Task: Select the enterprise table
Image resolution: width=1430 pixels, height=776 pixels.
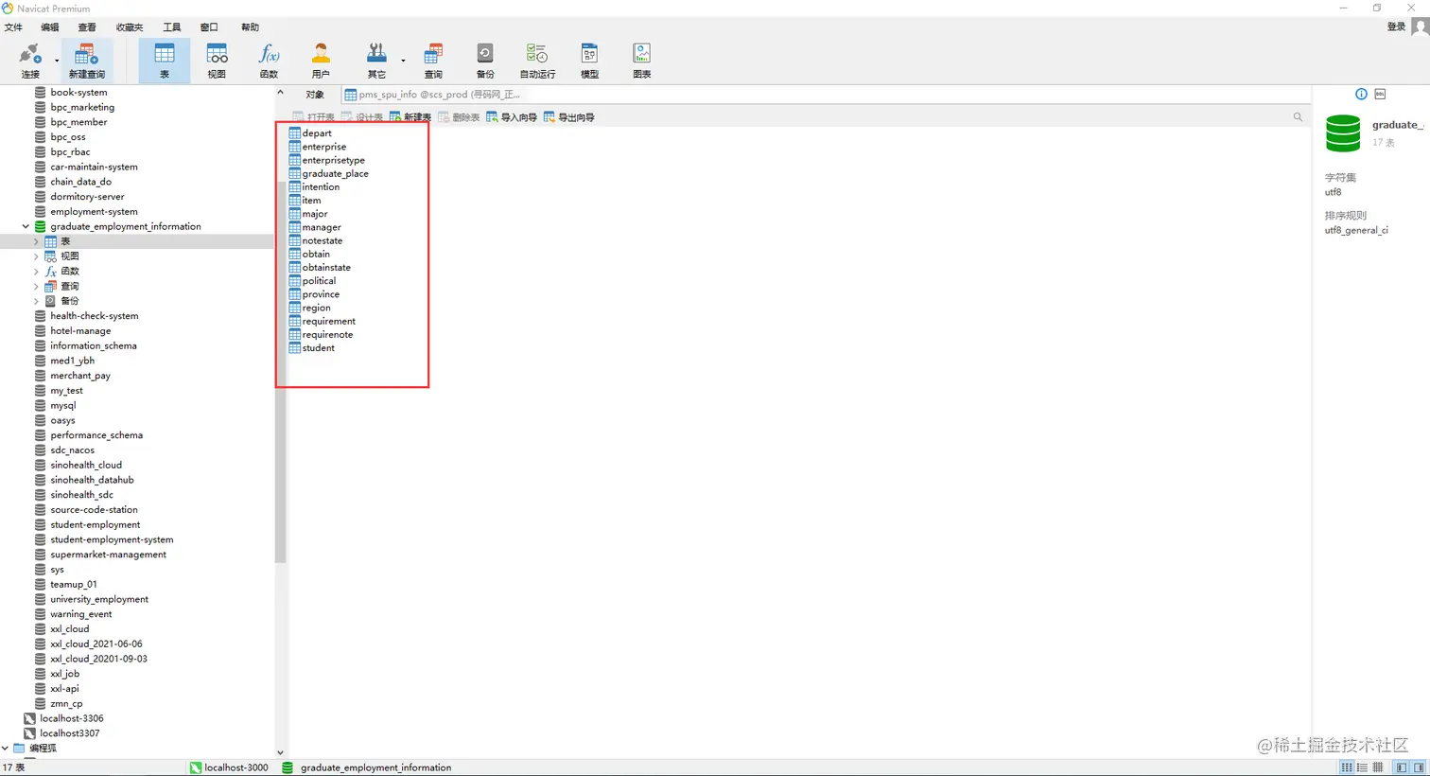Action: (x=324, y=147)
